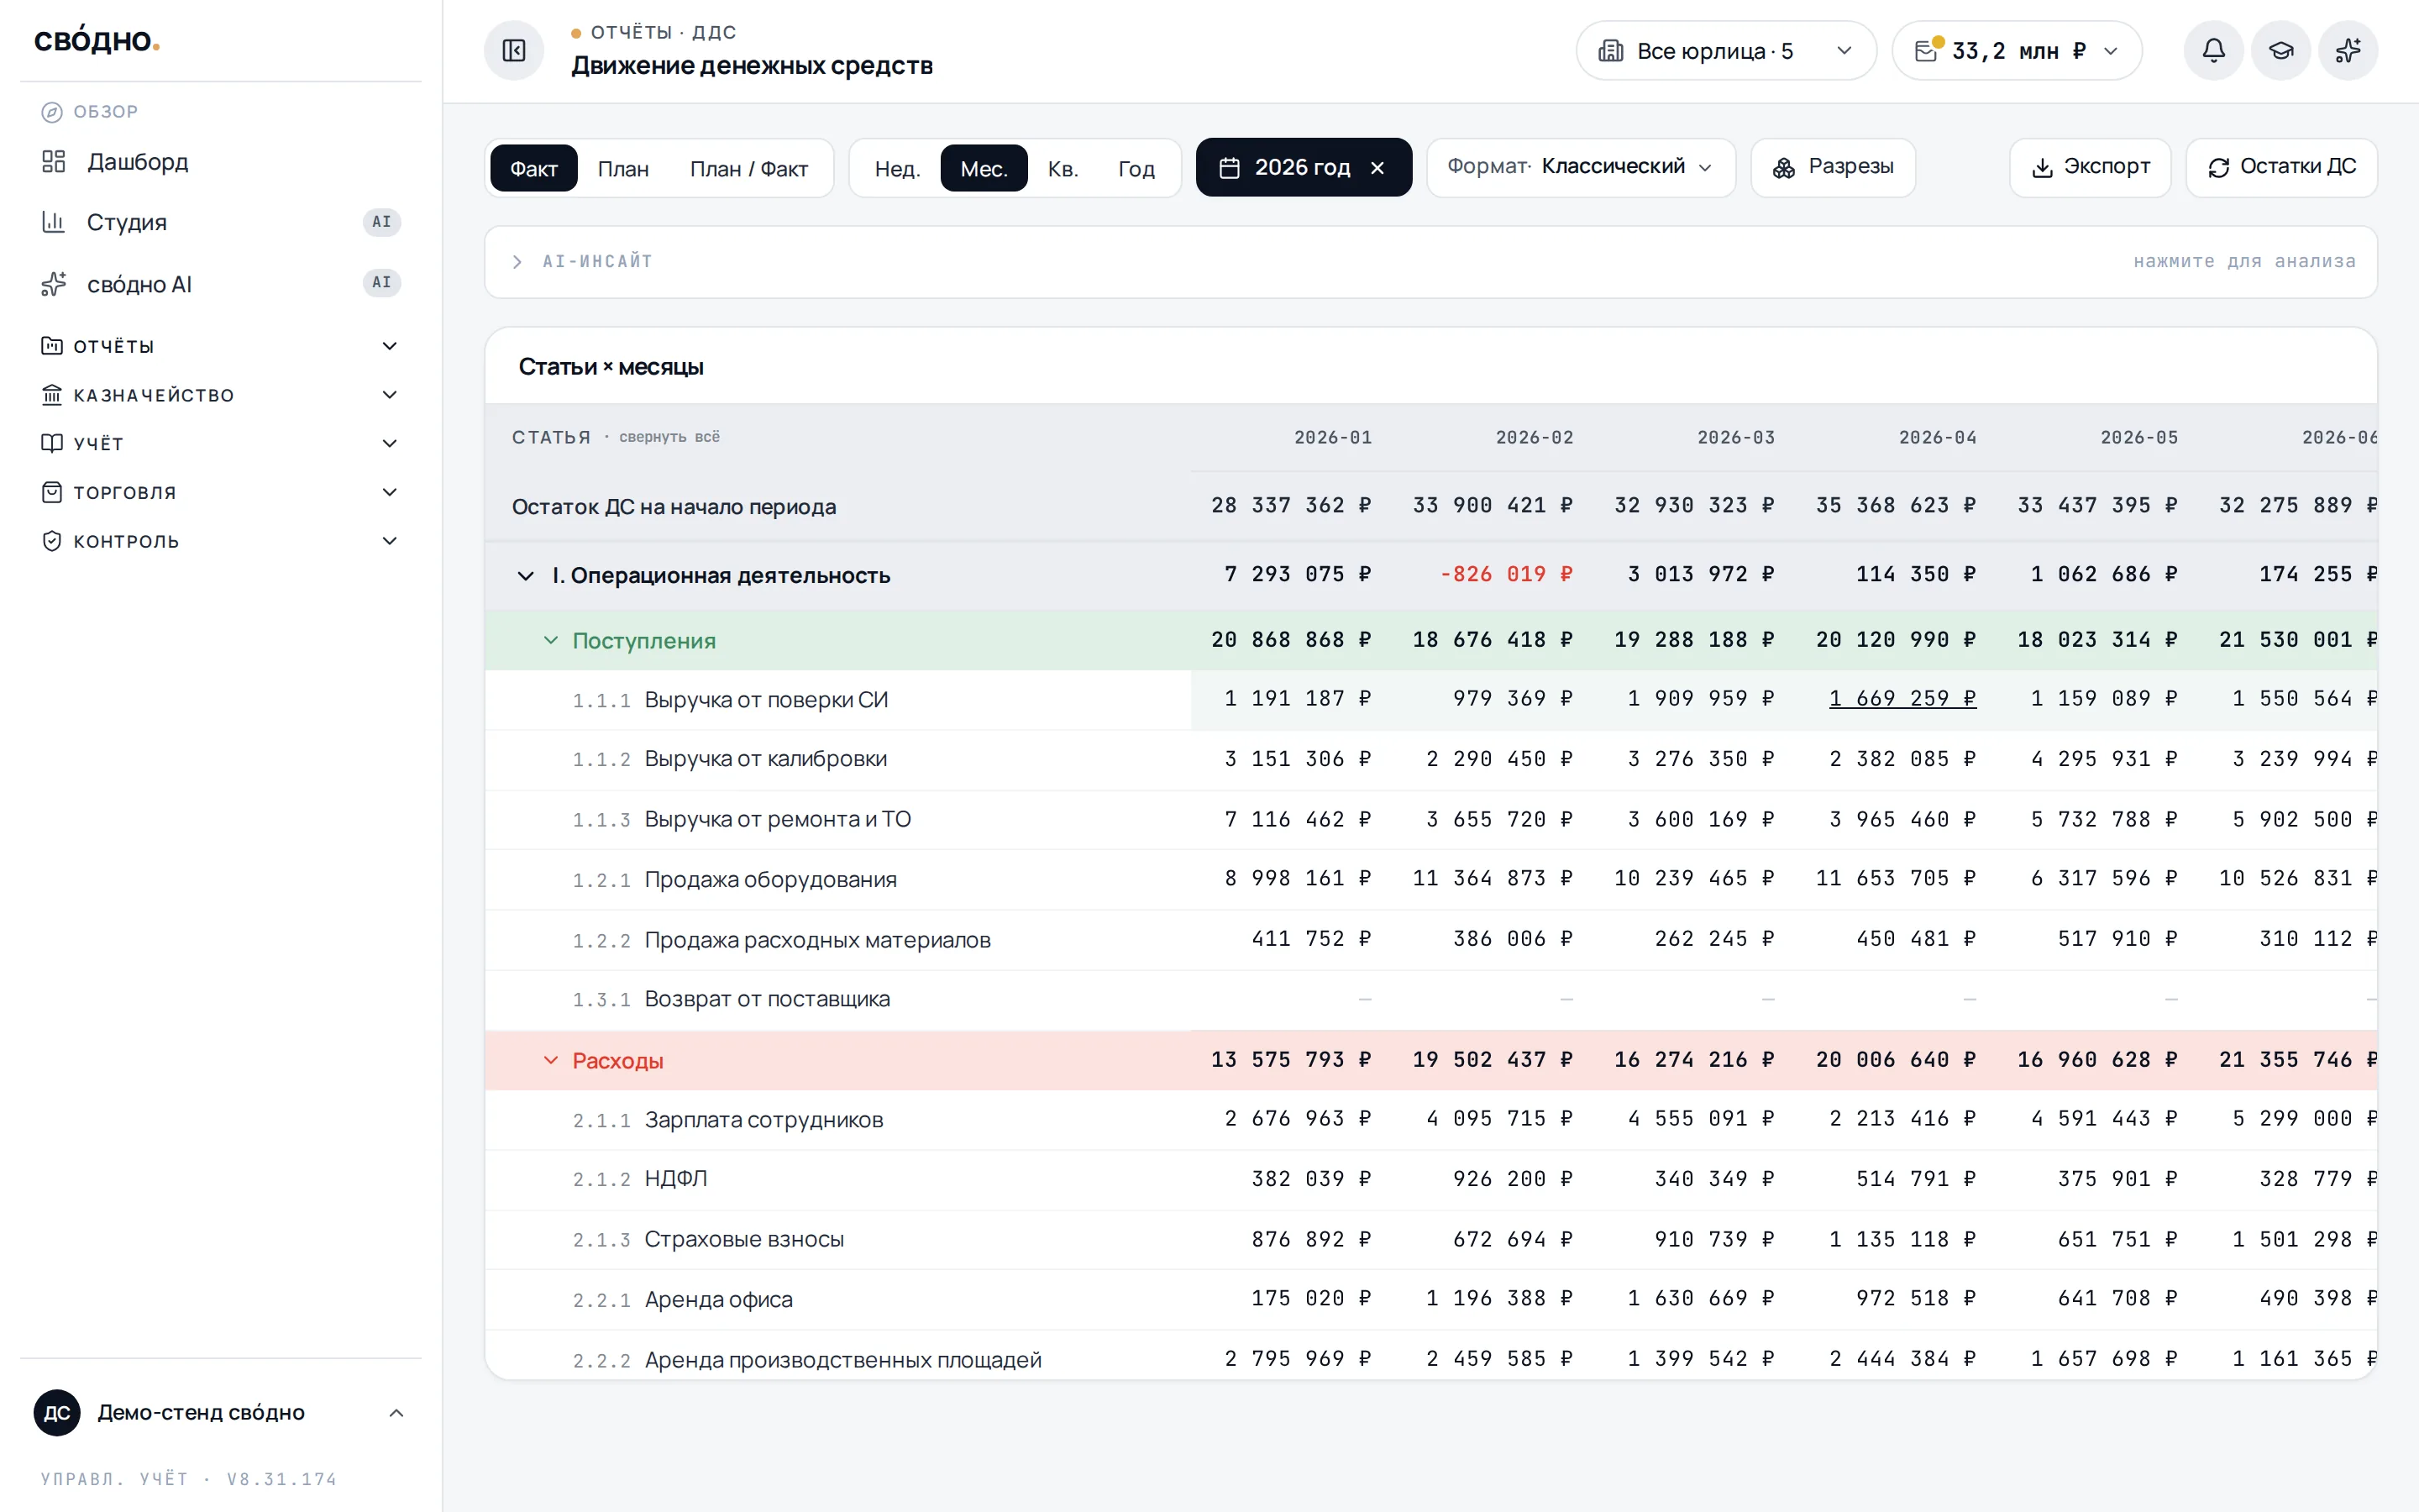The height and width of the screenshot is (1512, 2419).
Task: Select the План / Факт view
Action: (x=748, y=168)
